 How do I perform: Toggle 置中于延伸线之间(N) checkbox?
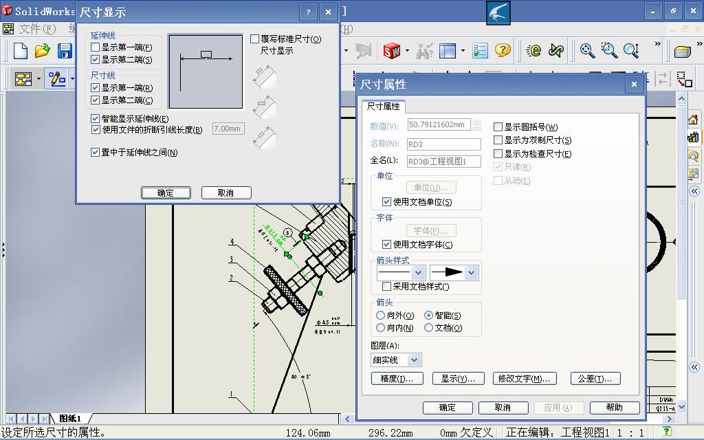[x=95, y=152]
